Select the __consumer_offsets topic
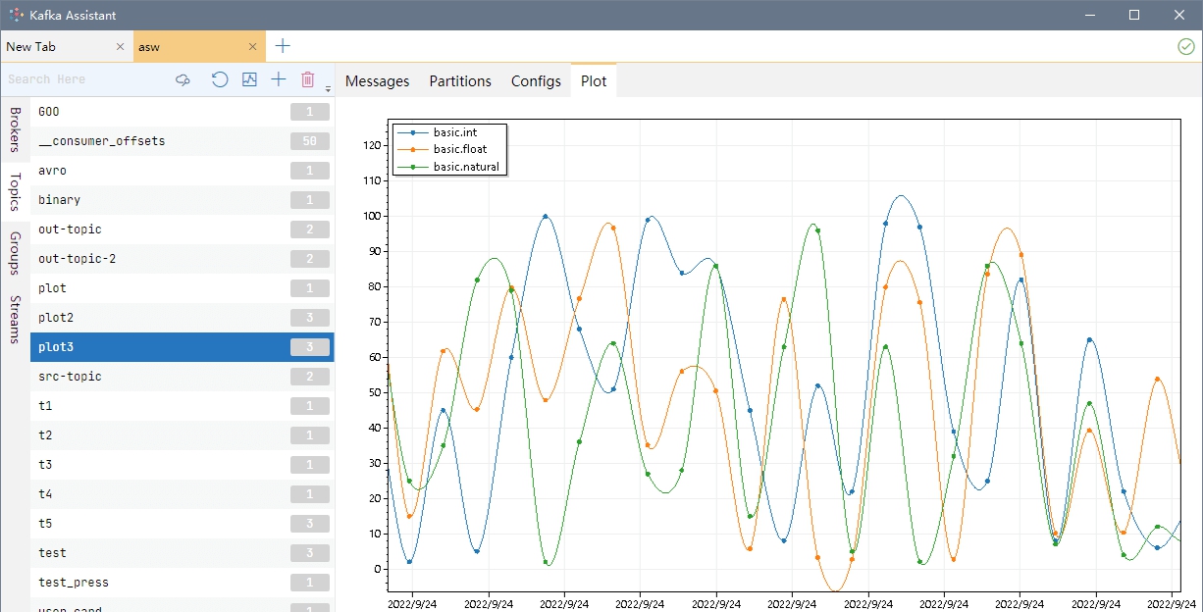This screenshot has height=612, width=1203. click(x=101, y=141)
